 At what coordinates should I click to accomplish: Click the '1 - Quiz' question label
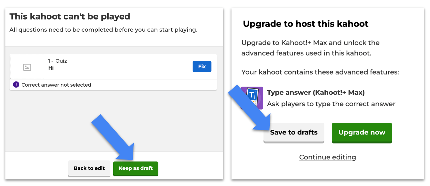[x=58, y=61]
